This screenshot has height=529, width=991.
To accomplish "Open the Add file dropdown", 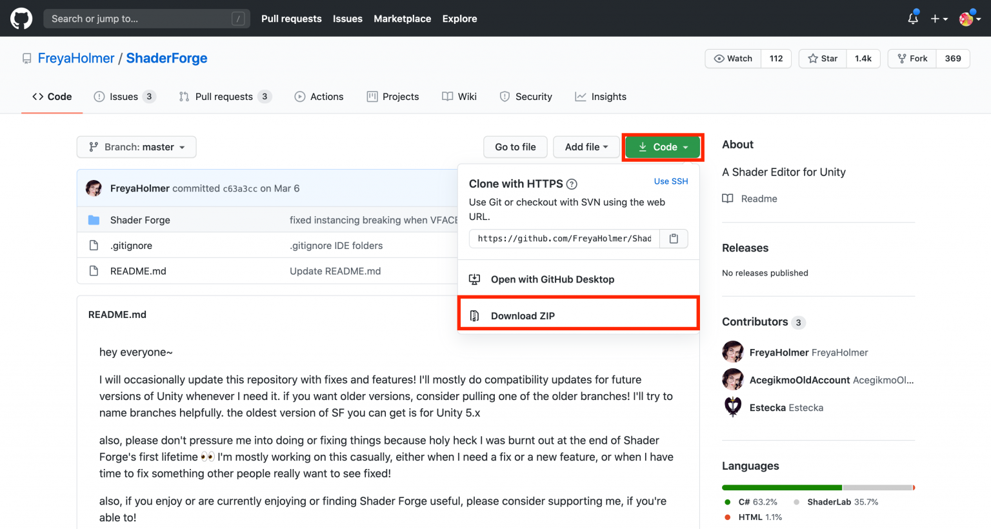I will click(x=586, y=147).
